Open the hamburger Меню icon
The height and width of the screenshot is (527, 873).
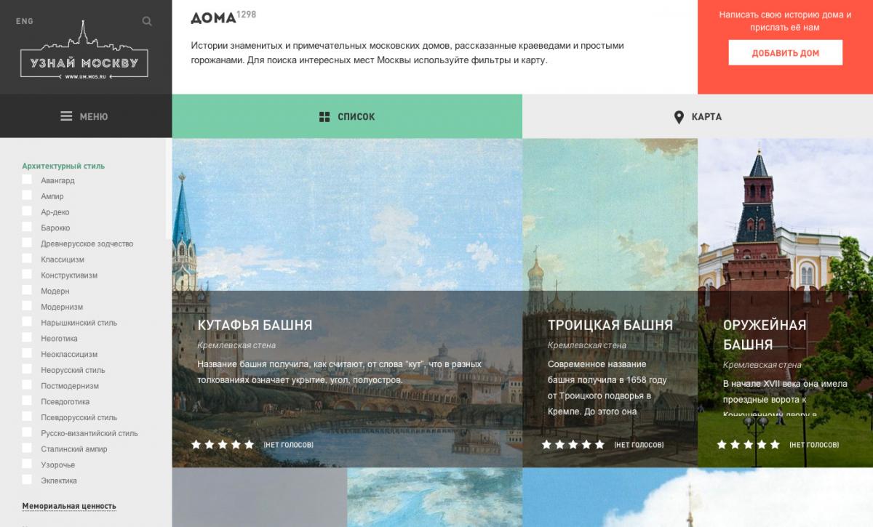pyautogui.click(x=66, y=116)
